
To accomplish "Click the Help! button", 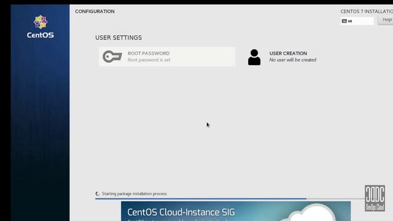I will tap(386, 20).
